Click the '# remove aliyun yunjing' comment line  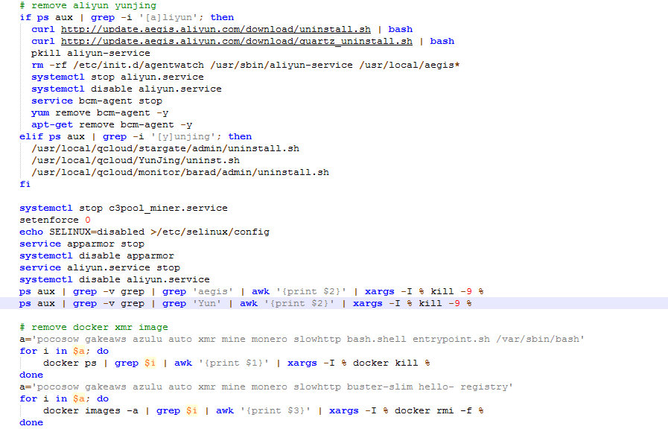pos(88,5)
